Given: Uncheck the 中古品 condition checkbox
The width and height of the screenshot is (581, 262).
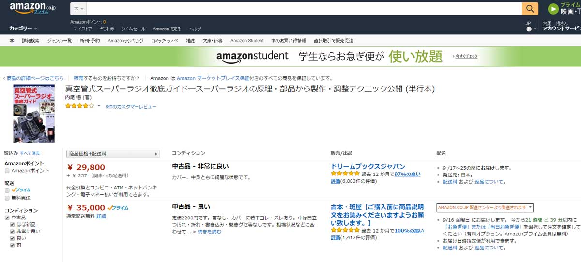Looking at the screenshot, I should coord(7,218).
